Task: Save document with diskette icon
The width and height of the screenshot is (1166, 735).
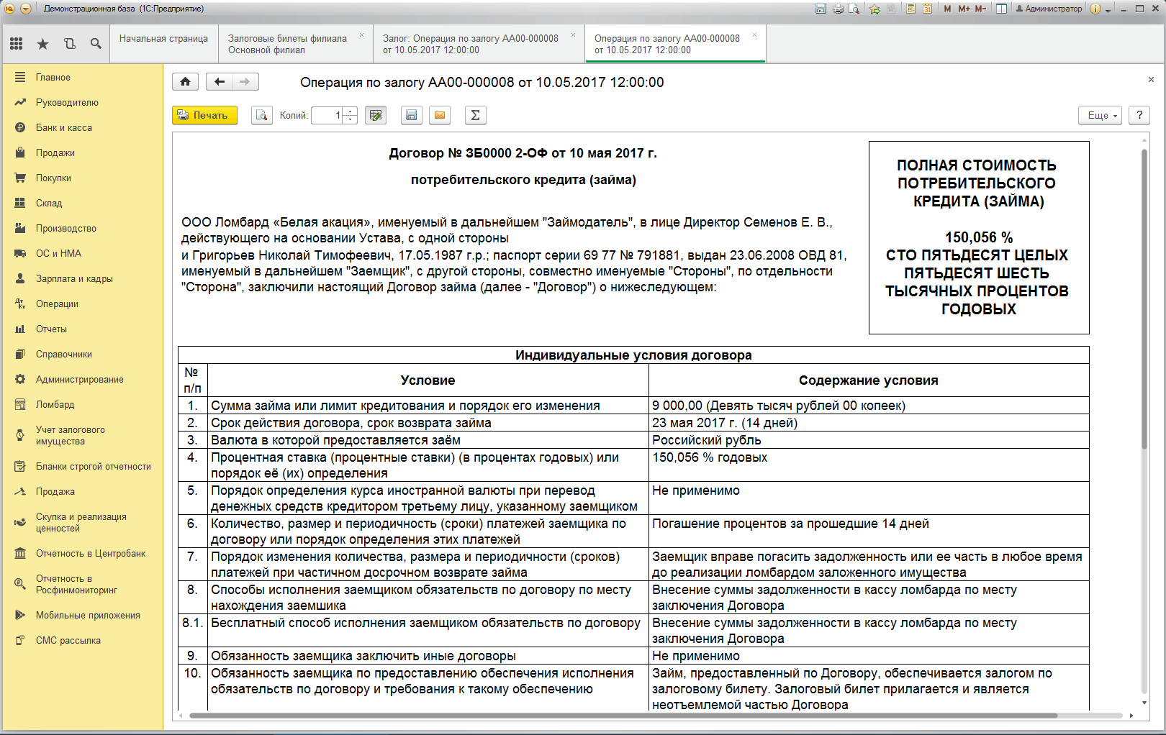Action: click(411, 115)
